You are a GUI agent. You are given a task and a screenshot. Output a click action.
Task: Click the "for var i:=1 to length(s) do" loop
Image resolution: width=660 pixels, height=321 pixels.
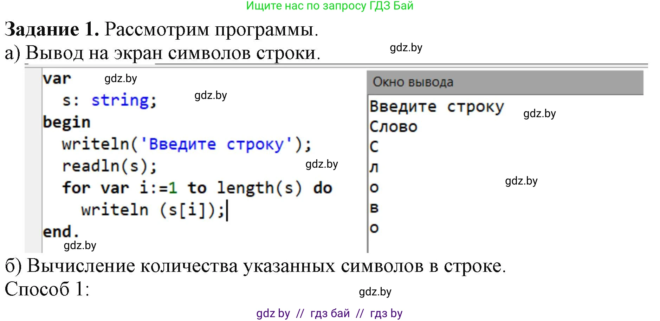click(197, 188)
